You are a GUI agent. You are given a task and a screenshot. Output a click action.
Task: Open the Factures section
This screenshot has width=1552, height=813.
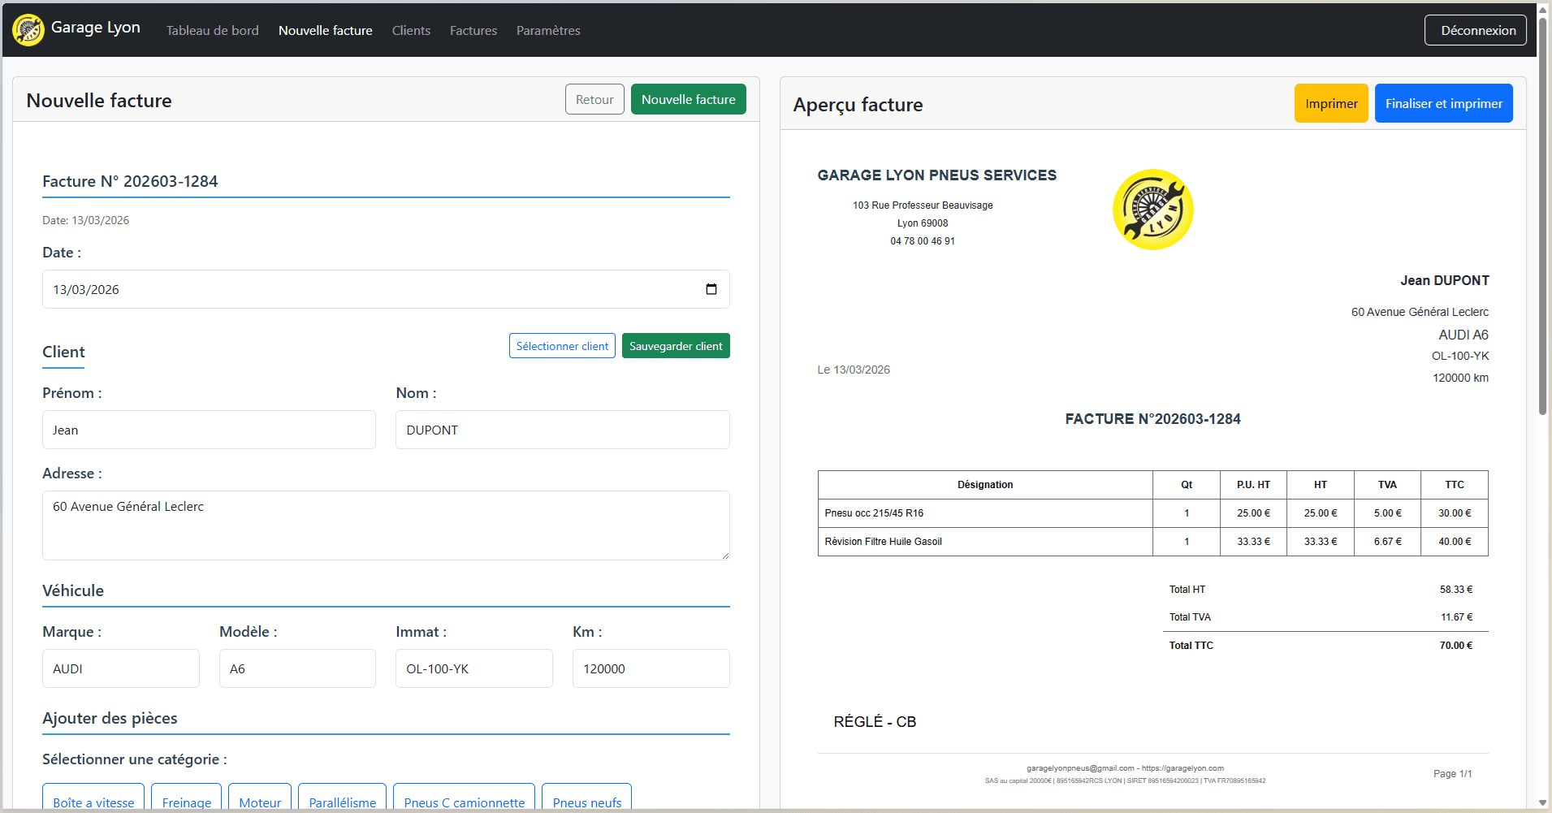click(x=473, y=30)
